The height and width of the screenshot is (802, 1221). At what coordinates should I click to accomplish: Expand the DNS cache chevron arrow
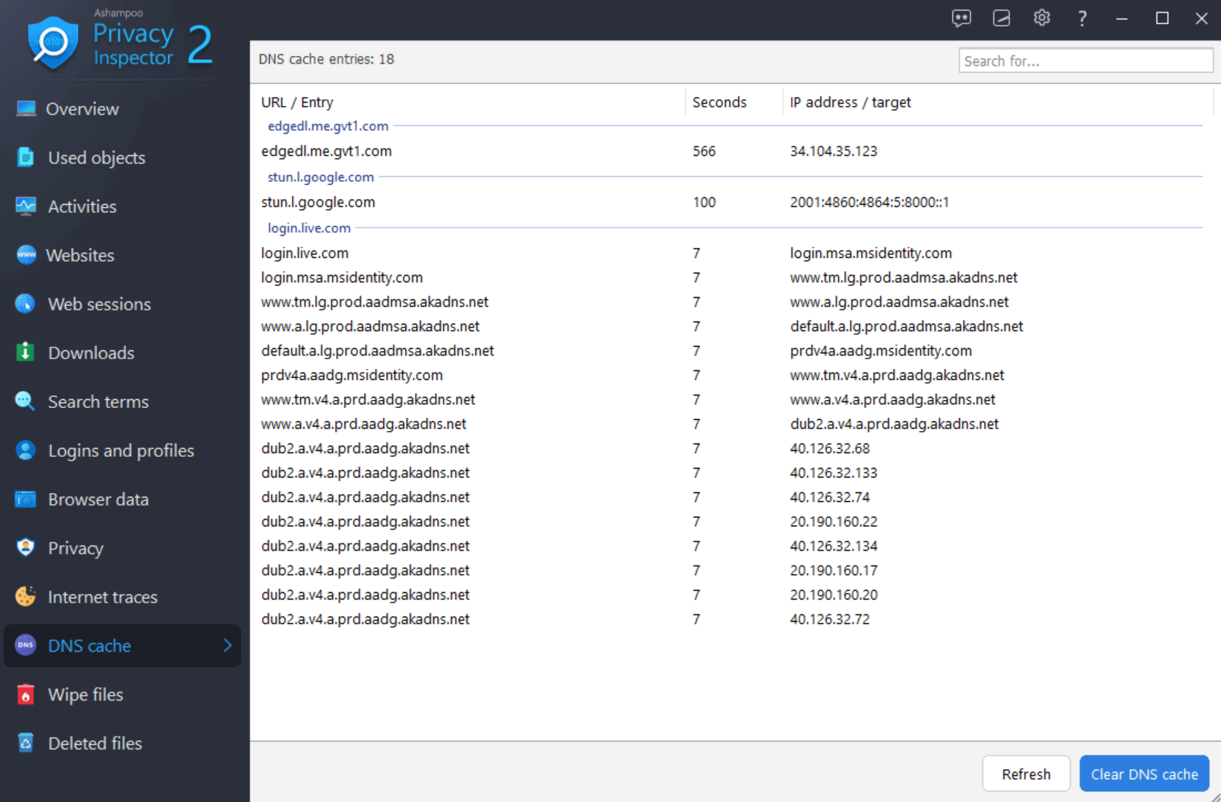(228, 645)
